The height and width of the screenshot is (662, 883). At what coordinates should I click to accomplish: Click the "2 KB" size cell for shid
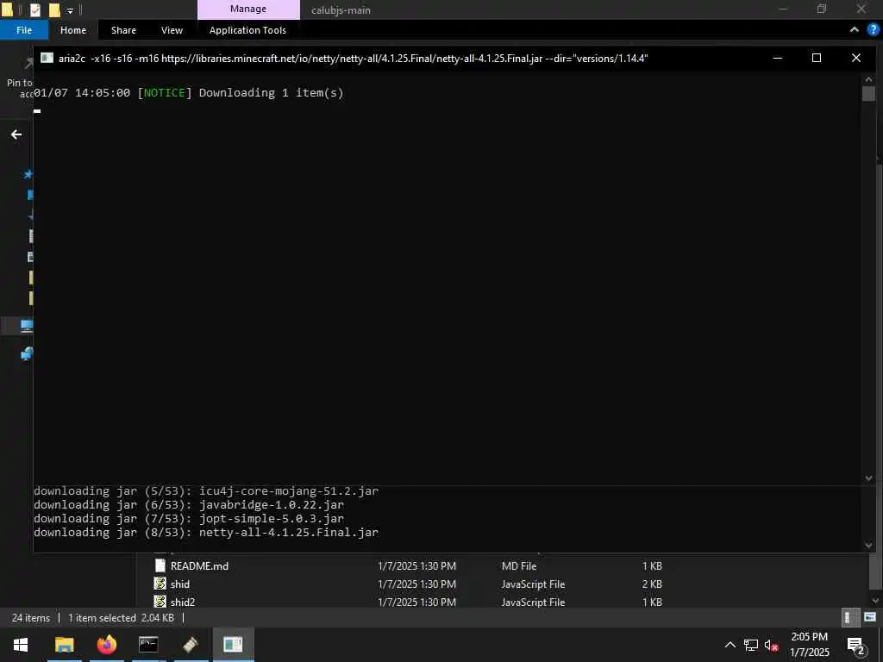pyautogui.click(x=652, y=584)
